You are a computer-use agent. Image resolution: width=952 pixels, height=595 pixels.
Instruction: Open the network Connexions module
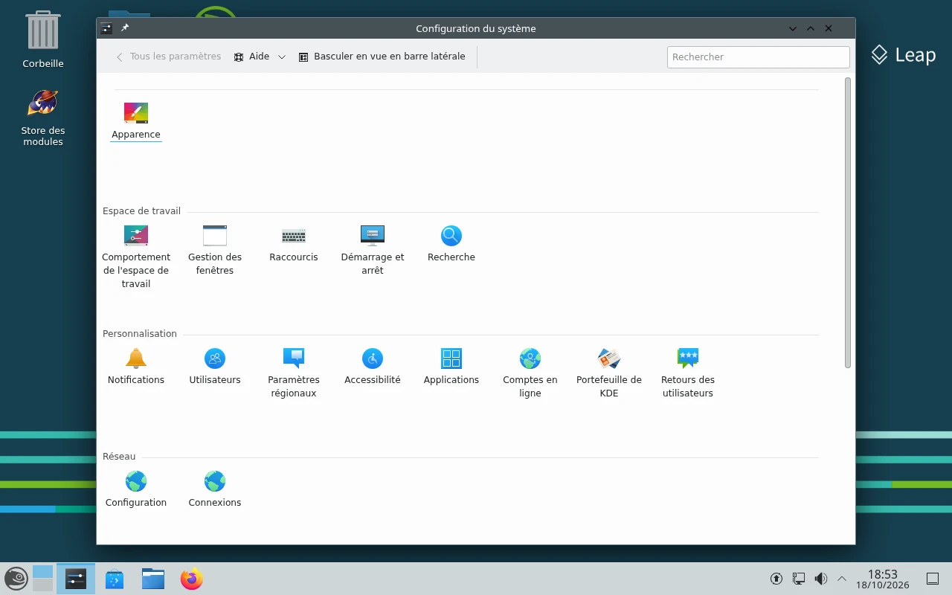pyautogui.click(x=215, y=489)
